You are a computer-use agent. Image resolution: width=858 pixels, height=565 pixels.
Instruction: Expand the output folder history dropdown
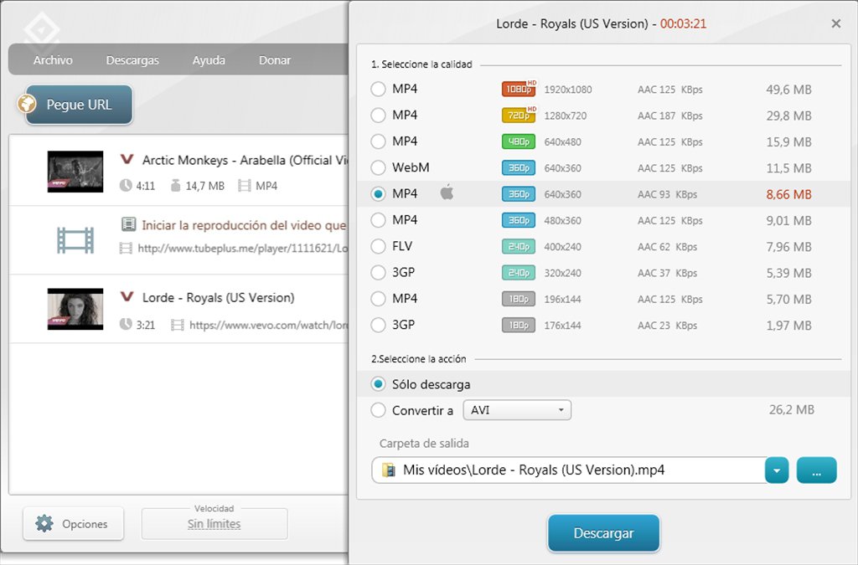pyautogui.click(x=777, y=470)
